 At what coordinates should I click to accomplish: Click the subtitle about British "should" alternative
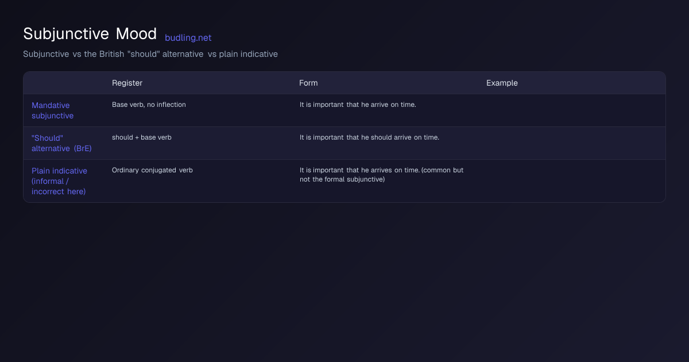point(150,54)
